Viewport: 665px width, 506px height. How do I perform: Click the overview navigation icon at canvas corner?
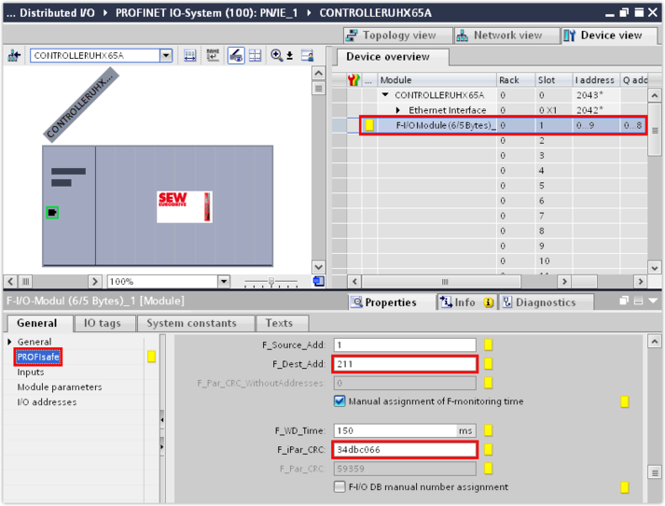pos(318,281)
